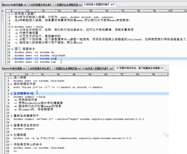Click line 2 'docker exec' command in lower editor

[39, 81]
